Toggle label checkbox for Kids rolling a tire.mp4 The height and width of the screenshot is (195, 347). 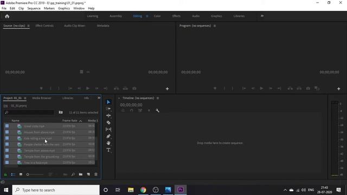click(7, 138)
